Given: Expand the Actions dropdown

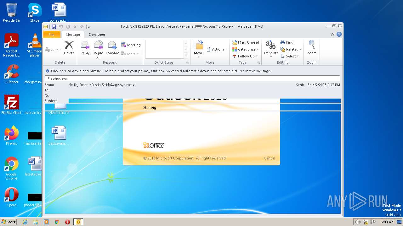Looking at the screenshot, I should tap(217, 49).
